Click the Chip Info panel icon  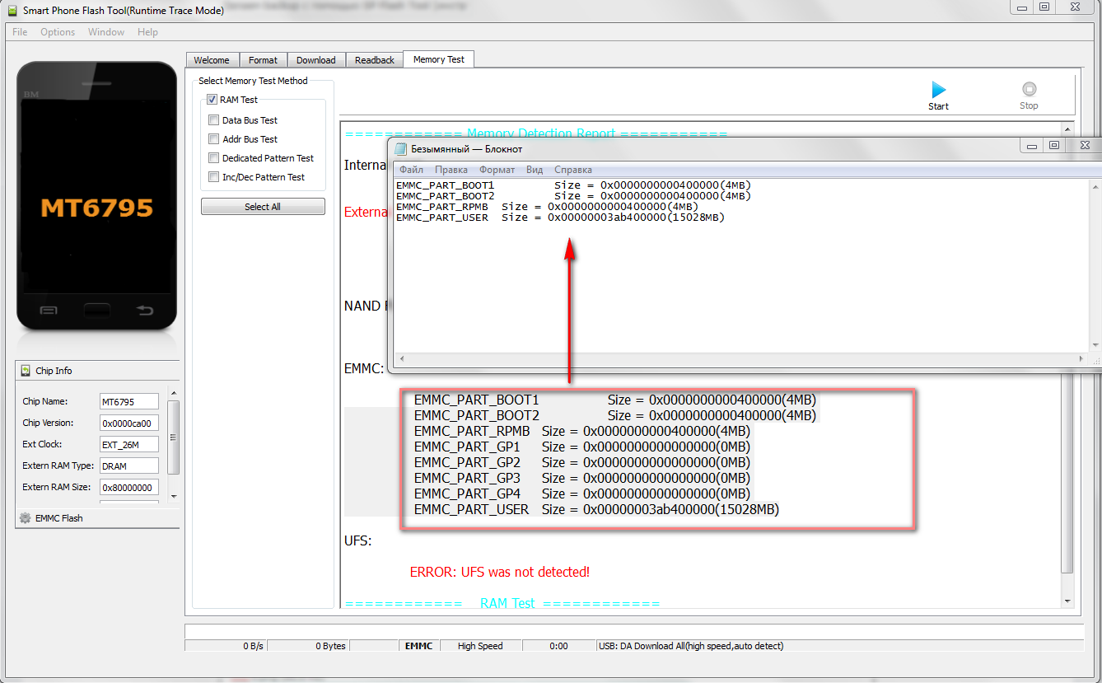(26, 371)
